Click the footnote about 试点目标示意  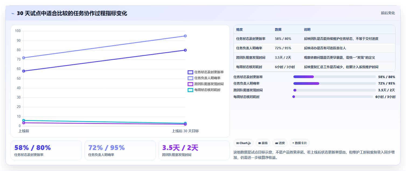click(314, 155)
